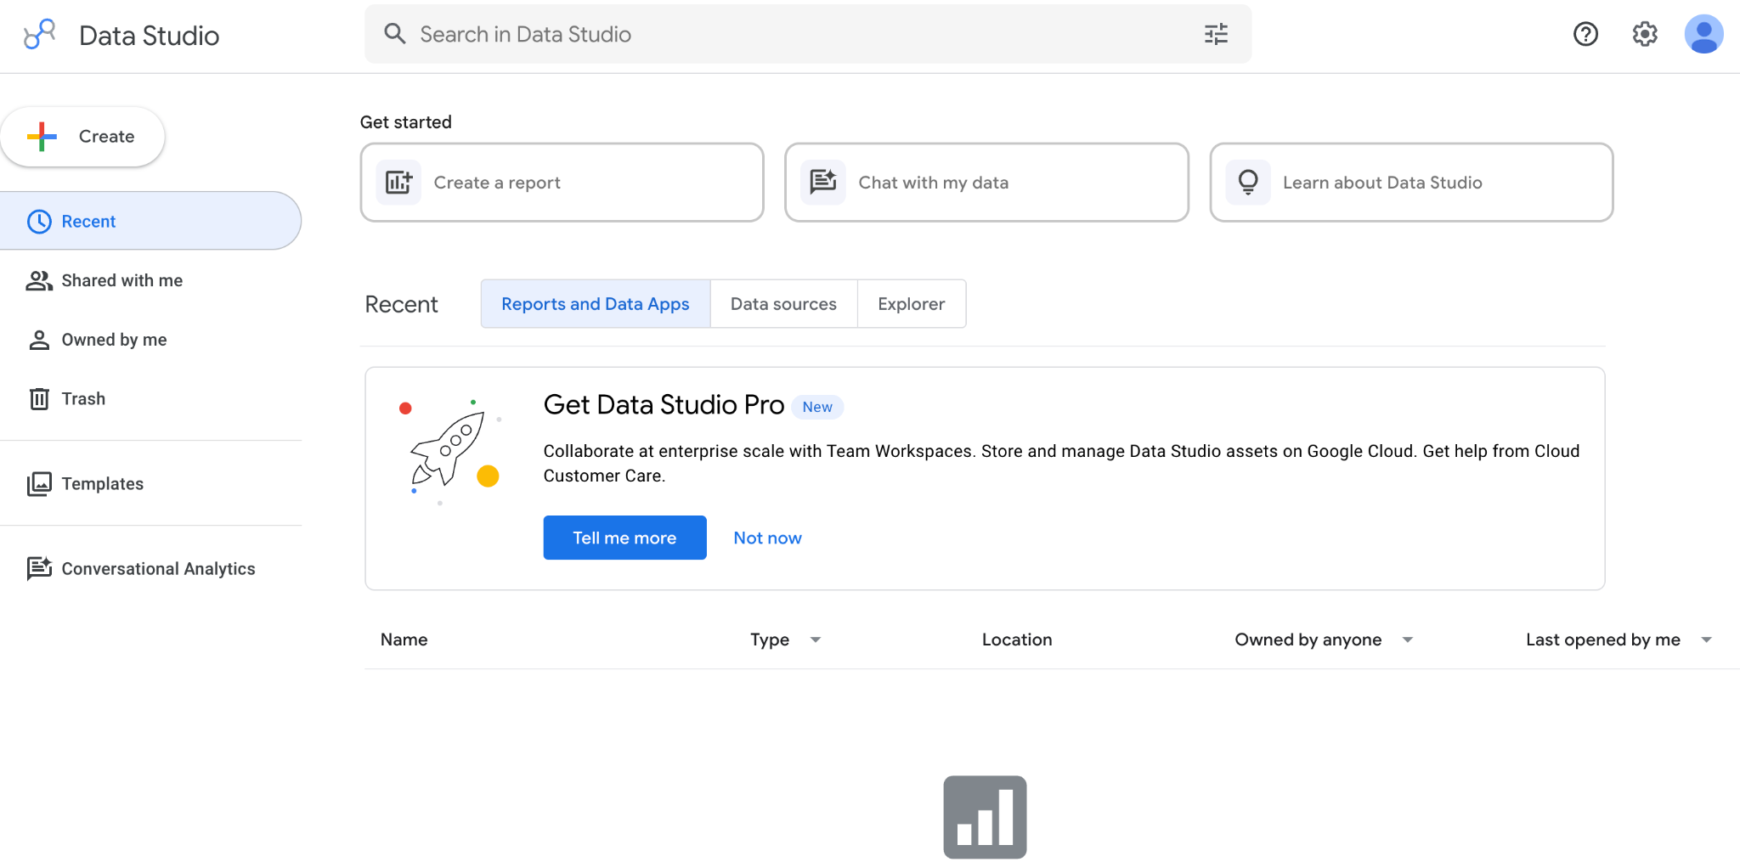Screen dimensions: 1740x862
Task: Open Owned by me in sidebar
Action: click(150, 340)
